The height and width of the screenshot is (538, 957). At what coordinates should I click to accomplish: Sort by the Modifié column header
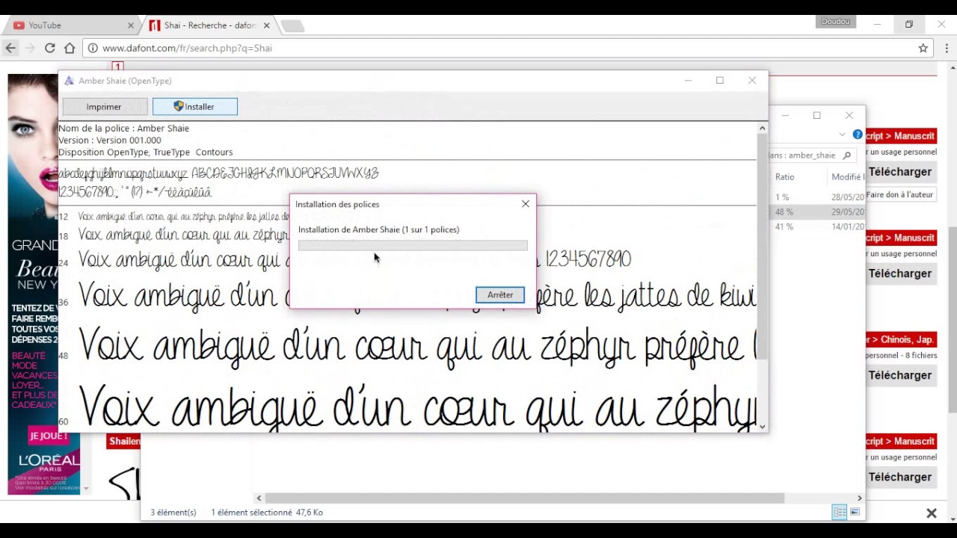point(847,177)
